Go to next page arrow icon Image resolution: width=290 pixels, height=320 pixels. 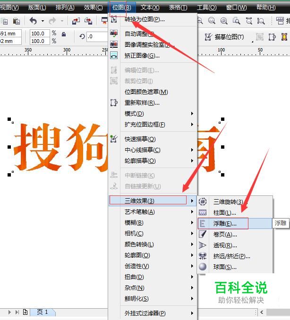(9, 312)
